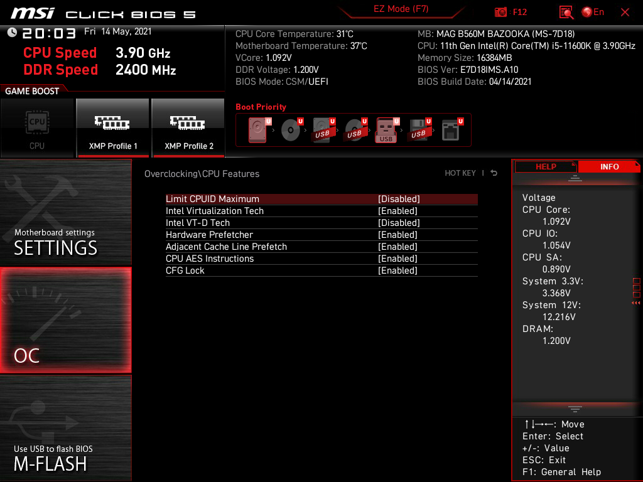Click the DRAM 1.200V voltage reading

tap(556, 341)
